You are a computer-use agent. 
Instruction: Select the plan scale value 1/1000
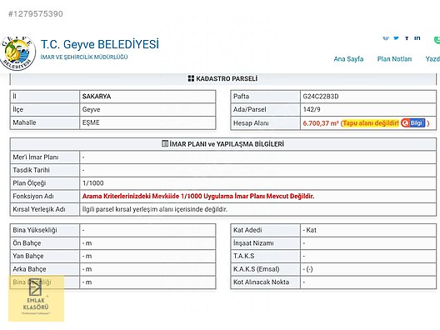coord(93,183)
